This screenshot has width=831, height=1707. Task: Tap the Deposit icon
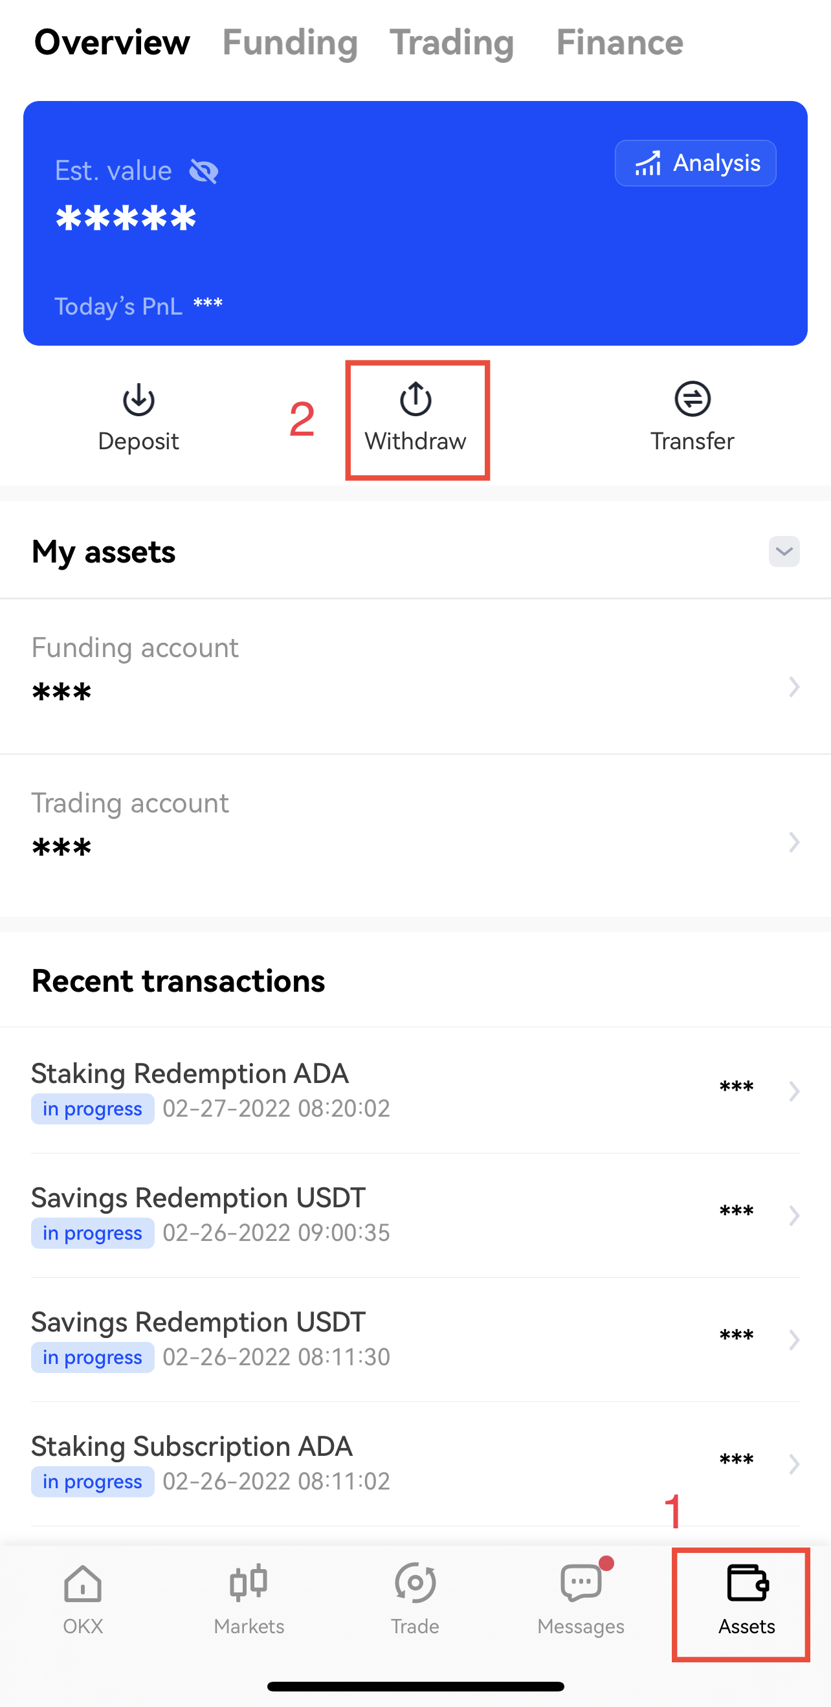pos(138,399)
